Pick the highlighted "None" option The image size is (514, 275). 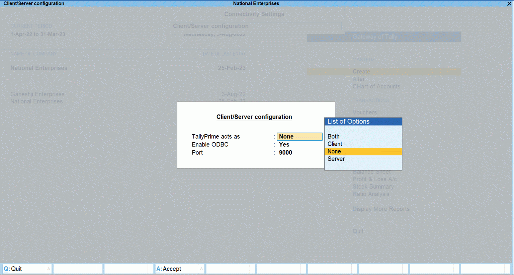(x=334, y=151)
